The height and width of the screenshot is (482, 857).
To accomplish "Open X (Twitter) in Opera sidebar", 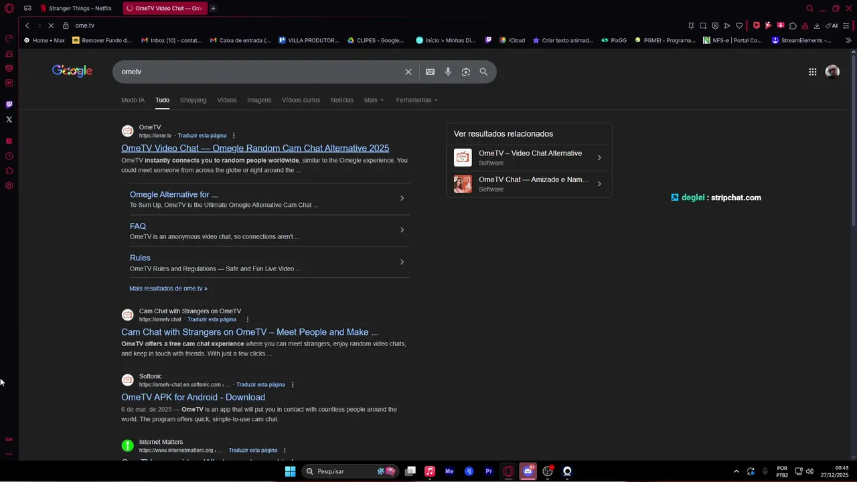I will (9, 119).
